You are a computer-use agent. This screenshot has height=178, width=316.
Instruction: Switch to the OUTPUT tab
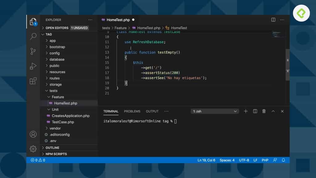[x=152, y=111]
